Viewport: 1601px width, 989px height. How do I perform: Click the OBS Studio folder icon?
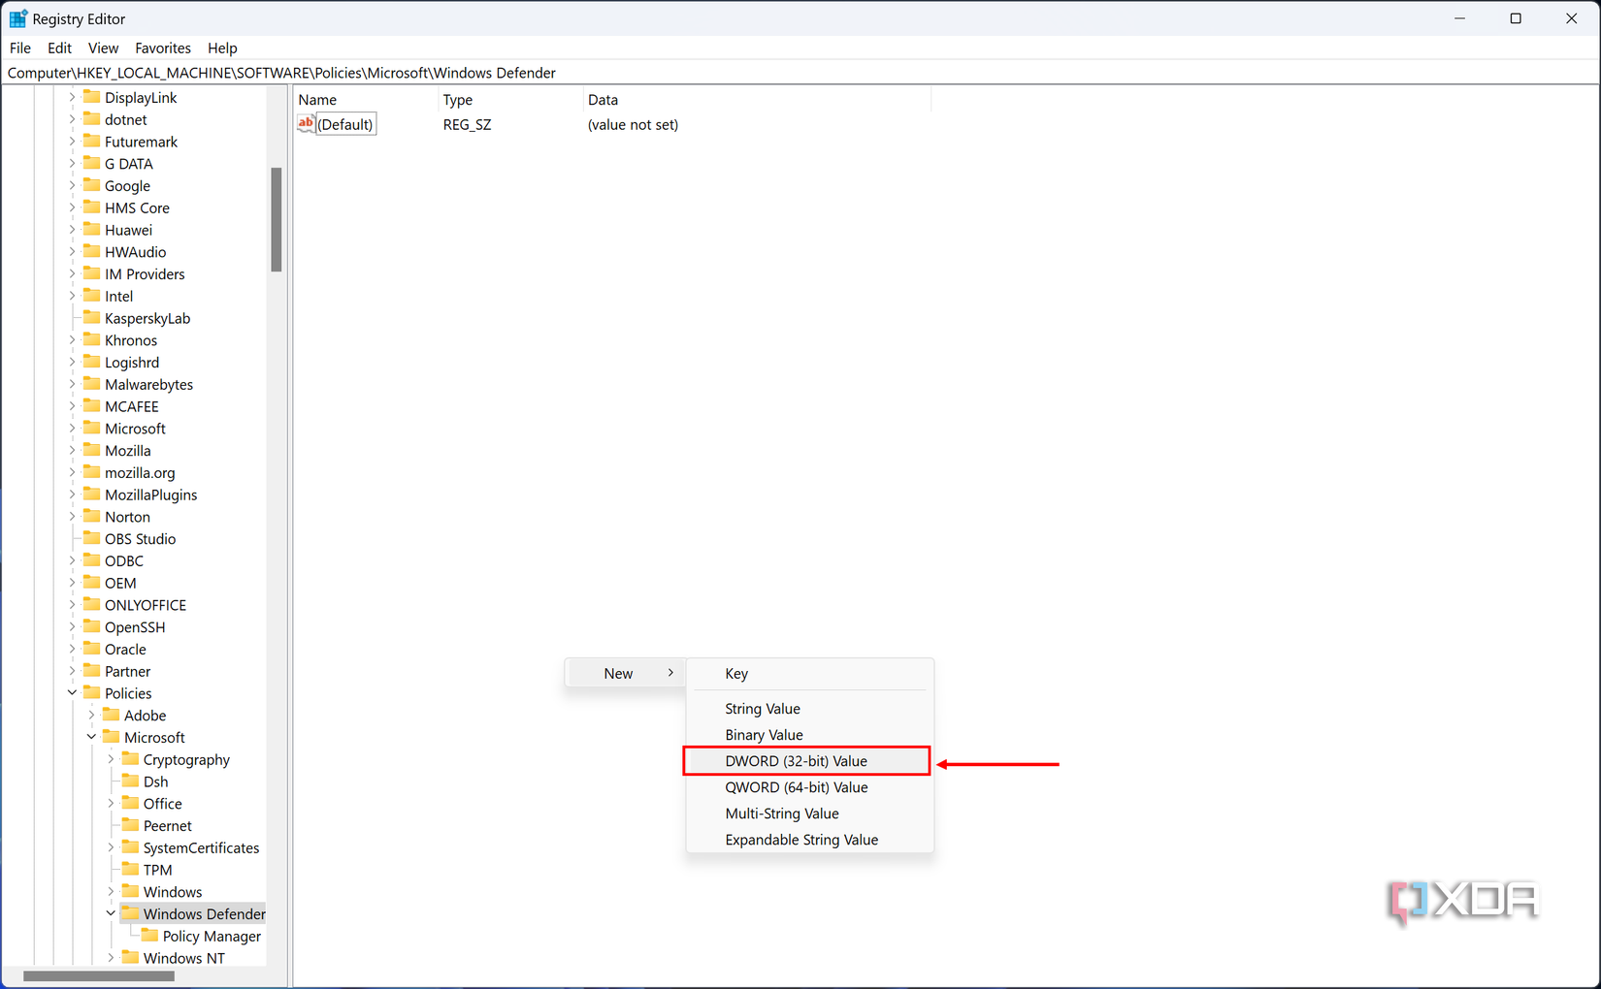point(92,538)
